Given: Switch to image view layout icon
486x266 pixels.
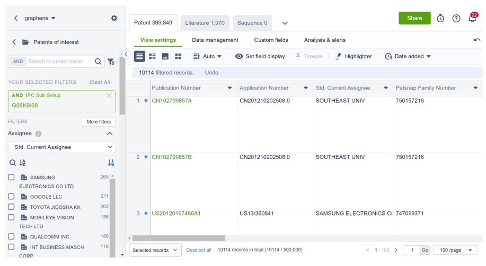Looking at the screenshot, I should pos(165,56).
